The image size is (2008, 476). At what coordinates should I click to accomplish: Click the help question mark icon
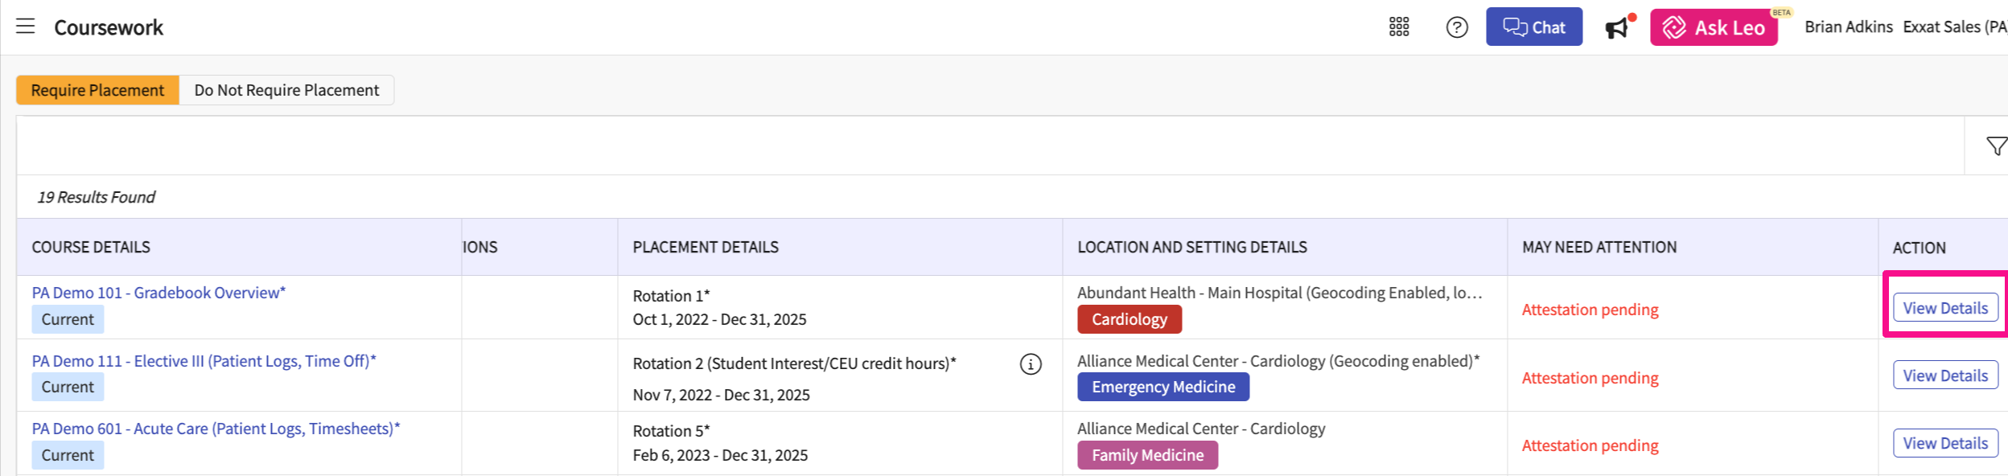pos(1457,27)
